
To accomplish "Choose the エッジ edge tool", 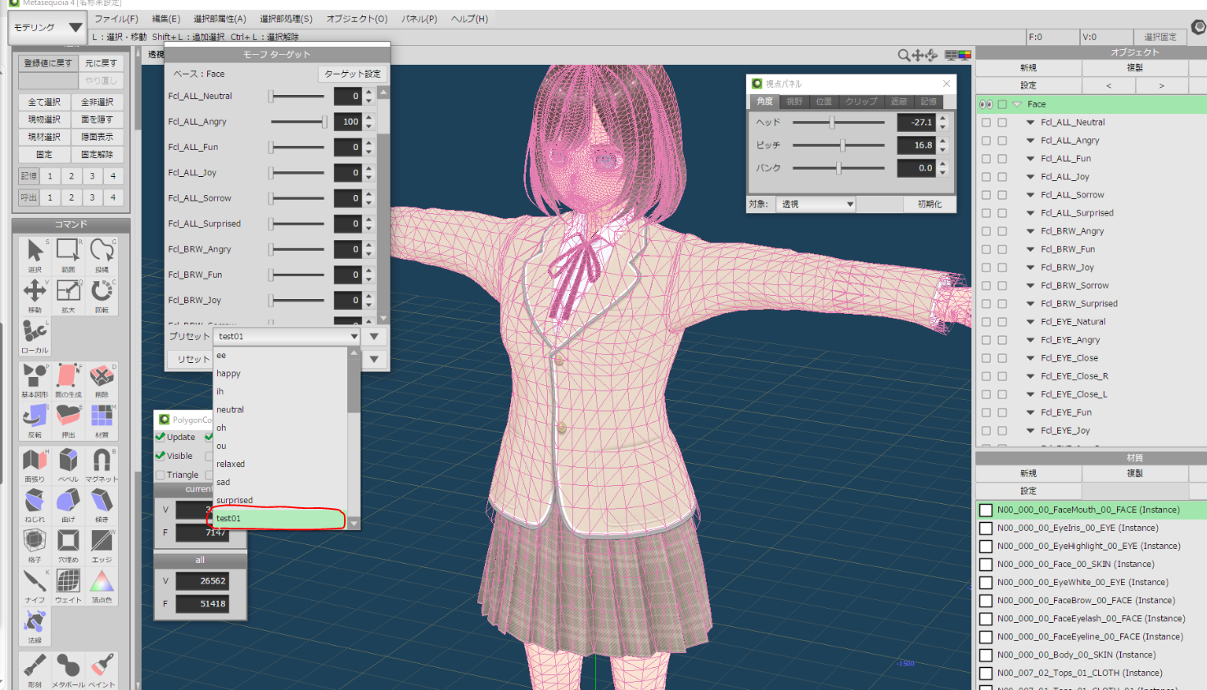I will coord(102,545).
